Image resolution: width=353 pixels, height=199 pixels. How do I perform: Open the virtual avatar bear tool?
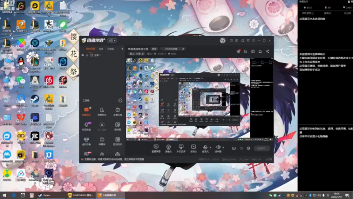[86, 141]
